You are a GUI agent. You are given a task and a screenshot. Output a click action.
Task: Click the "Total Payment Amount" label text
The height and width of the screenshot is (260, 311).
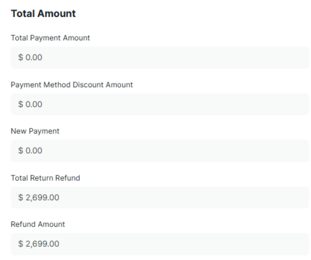50,38
